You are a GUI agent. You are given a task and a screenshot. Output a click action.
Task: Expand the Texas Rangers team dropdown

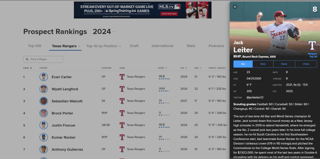pos(79,46)
